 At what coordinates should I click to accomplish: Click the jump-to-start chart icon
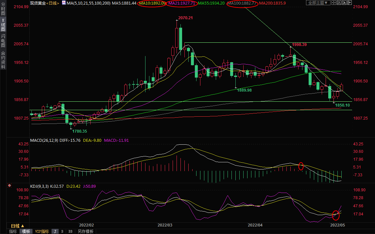point(339,3)
